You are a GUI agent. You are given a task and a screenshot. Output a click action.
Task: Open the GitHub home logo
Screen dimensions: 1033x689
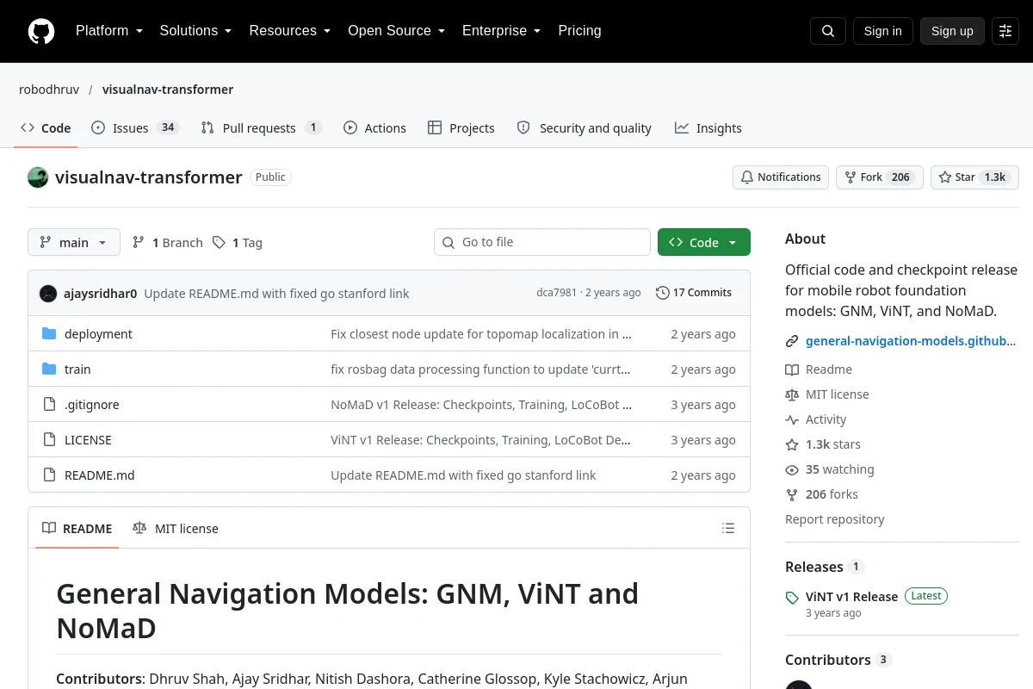click(41, 31)
